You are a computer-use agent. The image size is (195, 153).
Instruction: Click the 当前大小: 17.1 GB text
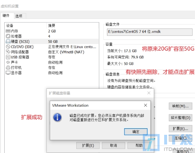(122, 51)
